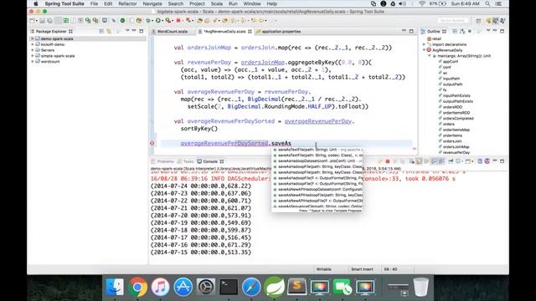536x301 pixels.
Task: Click the Run with external tools icon
Action: (x=167, y=21)
